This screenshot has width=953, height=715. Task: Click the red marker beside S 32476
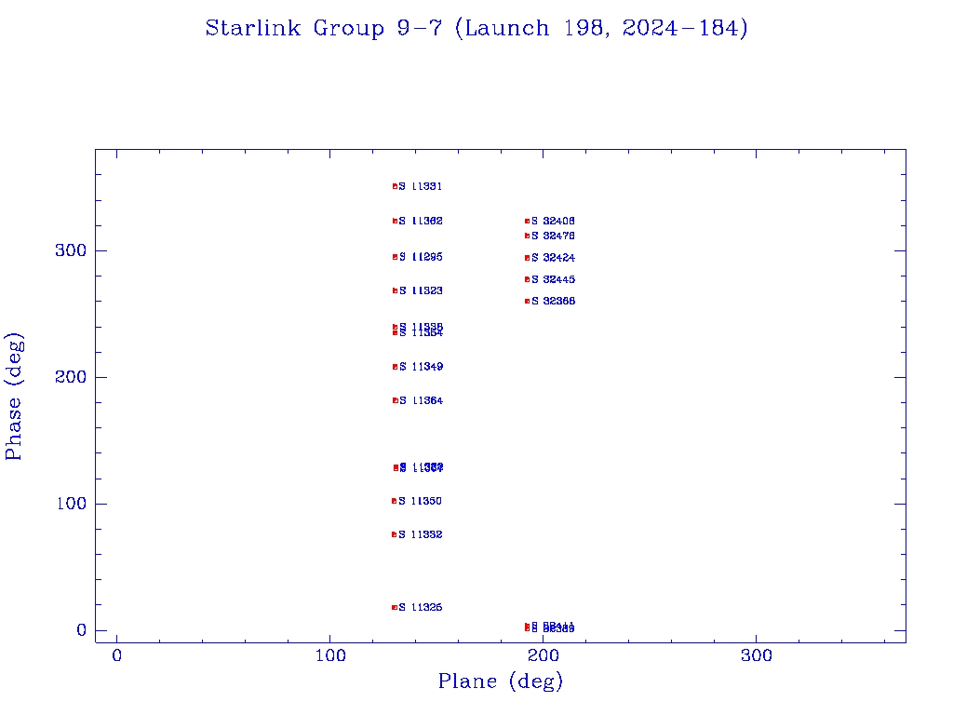pos(527,236)
